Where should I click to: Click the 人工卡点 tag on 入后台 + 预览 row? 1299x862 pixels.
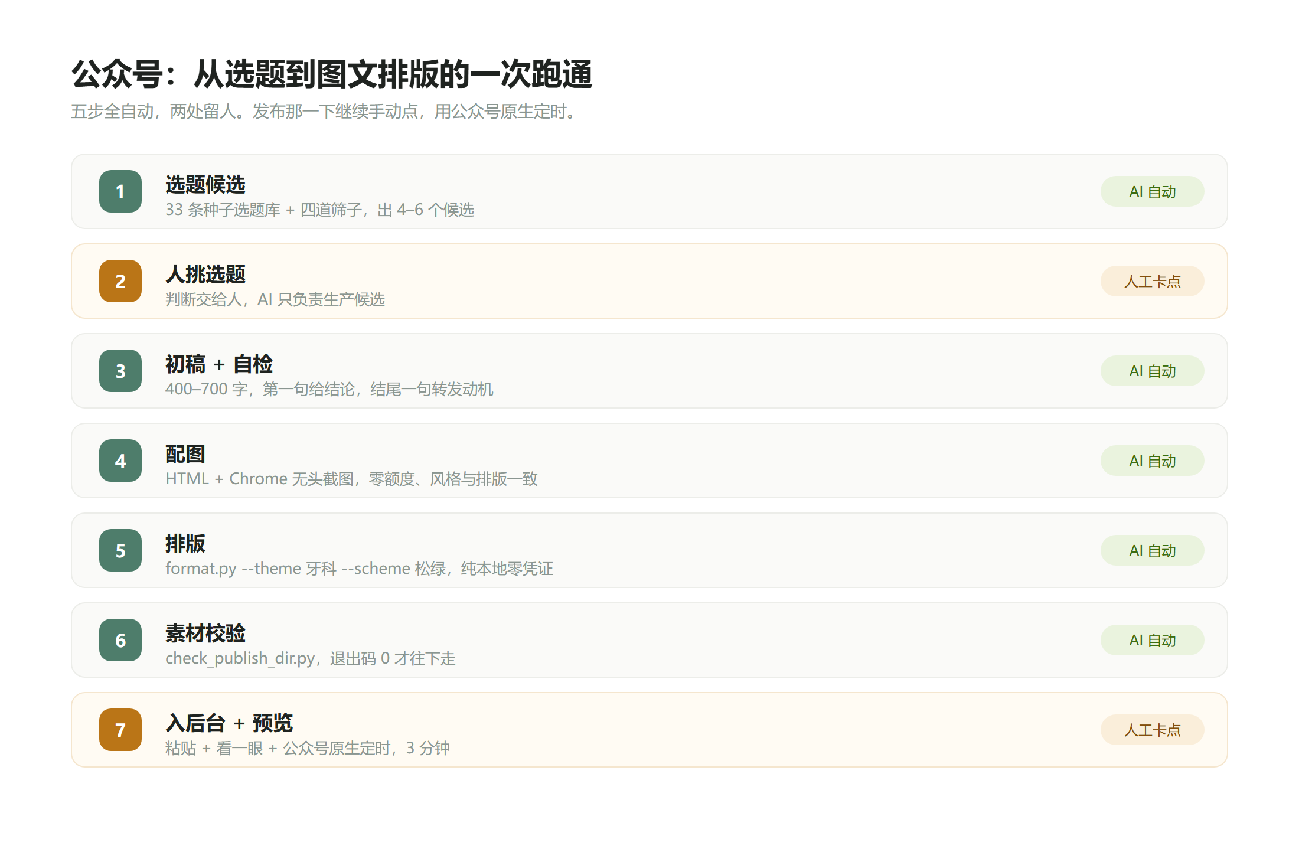click(x=1152, y=730)
